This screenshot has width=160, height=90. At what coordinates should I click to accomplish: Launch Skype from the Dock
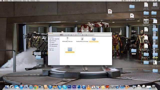(64, 87)
